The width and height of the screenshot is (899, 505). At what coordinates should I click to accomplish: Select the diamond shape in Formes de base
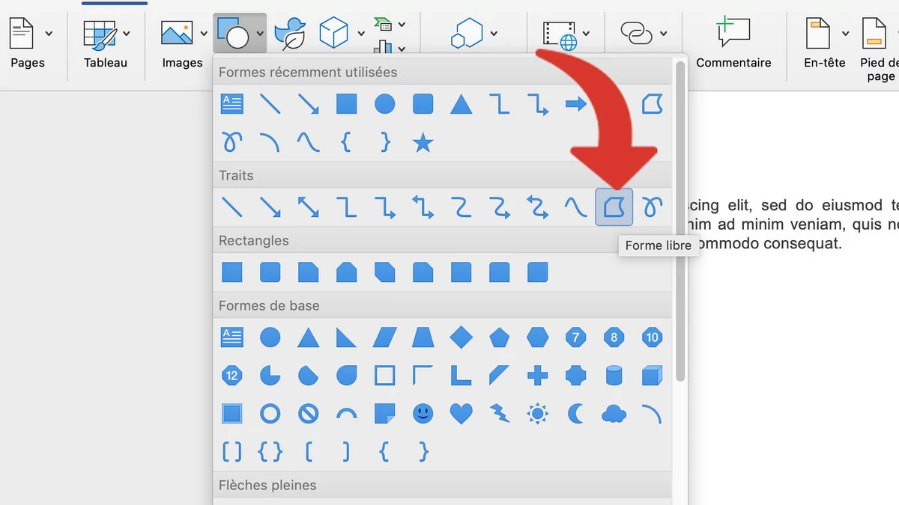click(x=461, y=337)
